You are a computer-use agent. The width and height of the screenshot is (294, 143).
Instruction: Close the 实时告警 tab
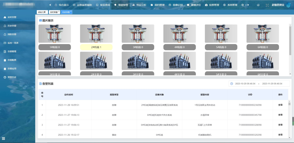[x=59, y=11]
